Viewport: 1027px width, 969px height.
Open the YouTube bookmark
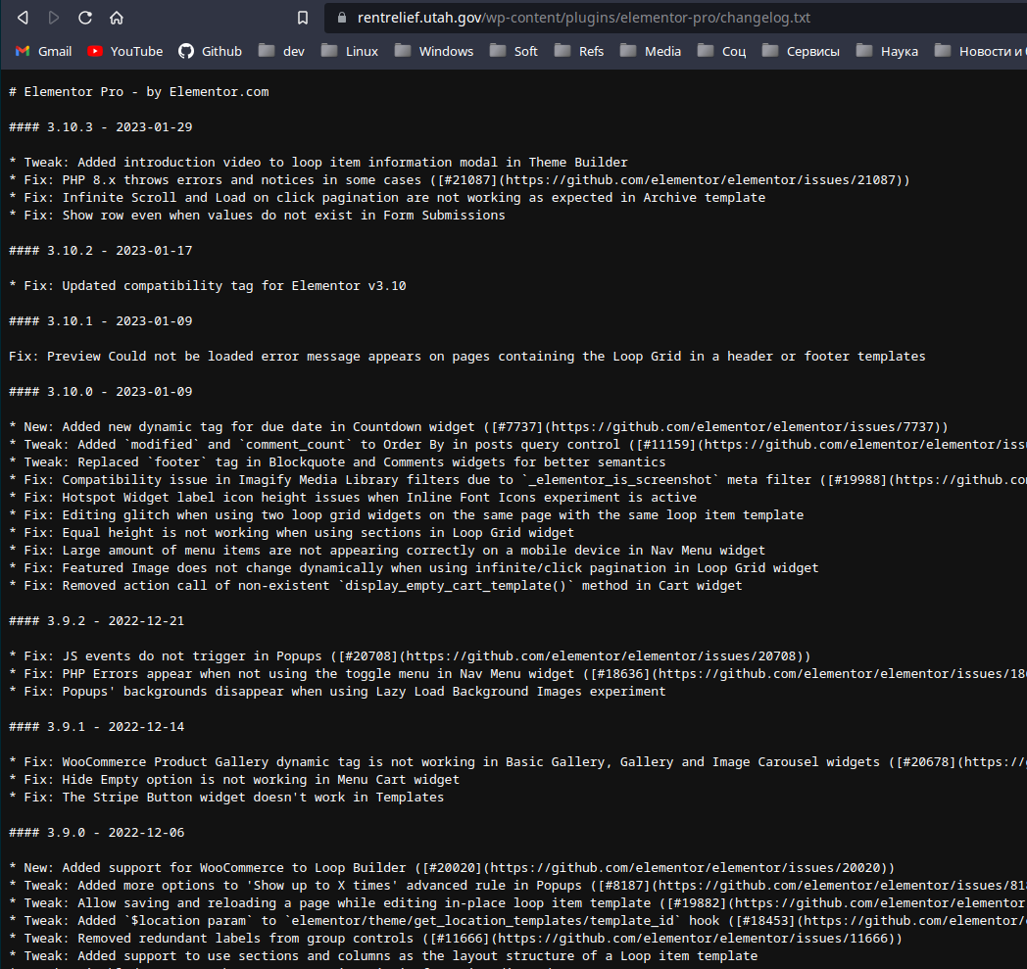[125, 51]
